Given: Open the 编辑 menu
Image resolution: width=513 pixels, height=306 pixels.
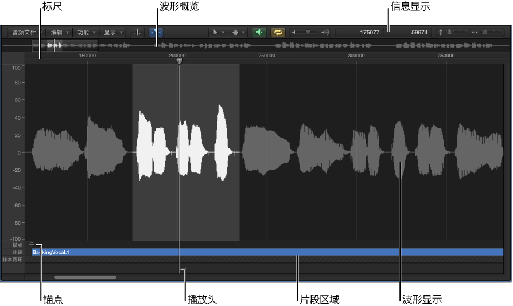Looking at the screenshot, I should [59, 32].
